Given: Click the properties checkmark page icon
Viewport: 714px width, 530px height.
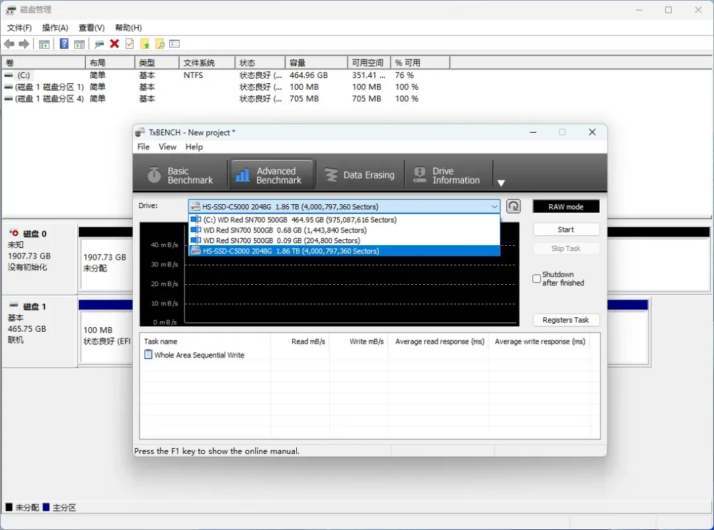Looking at the screenshot, I should coord(130,44).
